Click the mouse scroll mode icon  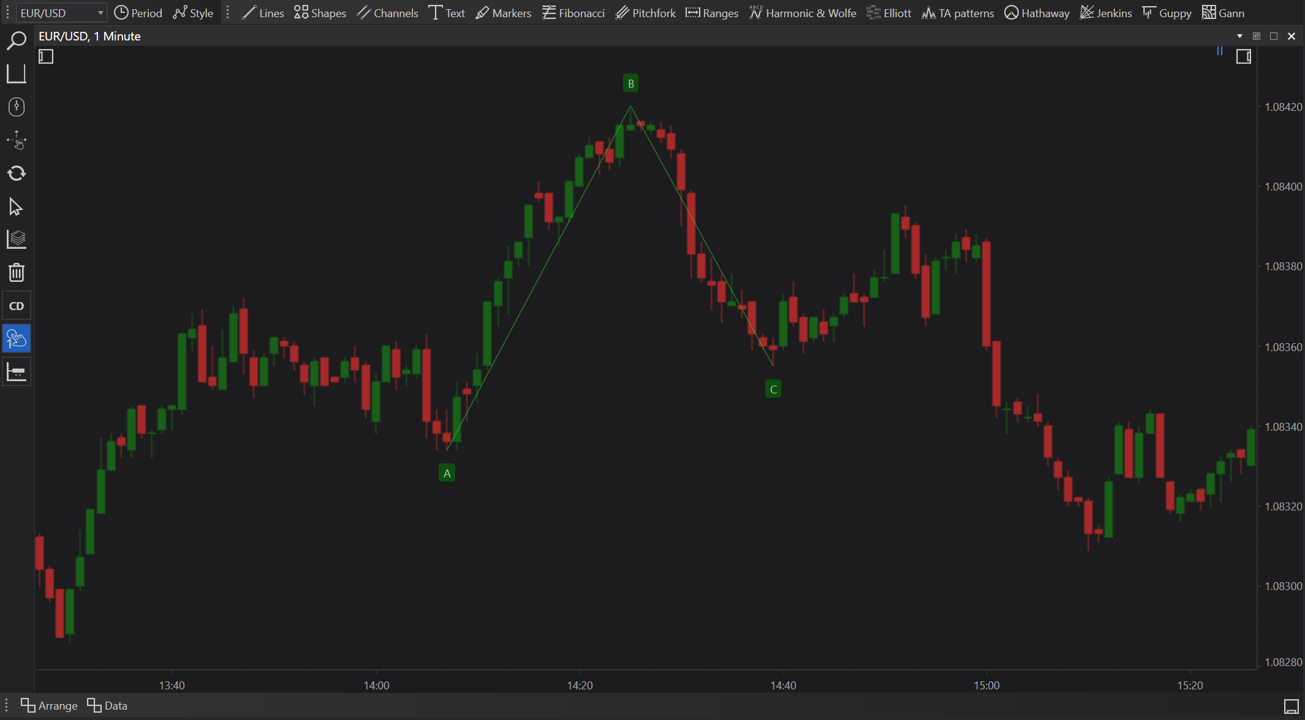pos(17,107)
